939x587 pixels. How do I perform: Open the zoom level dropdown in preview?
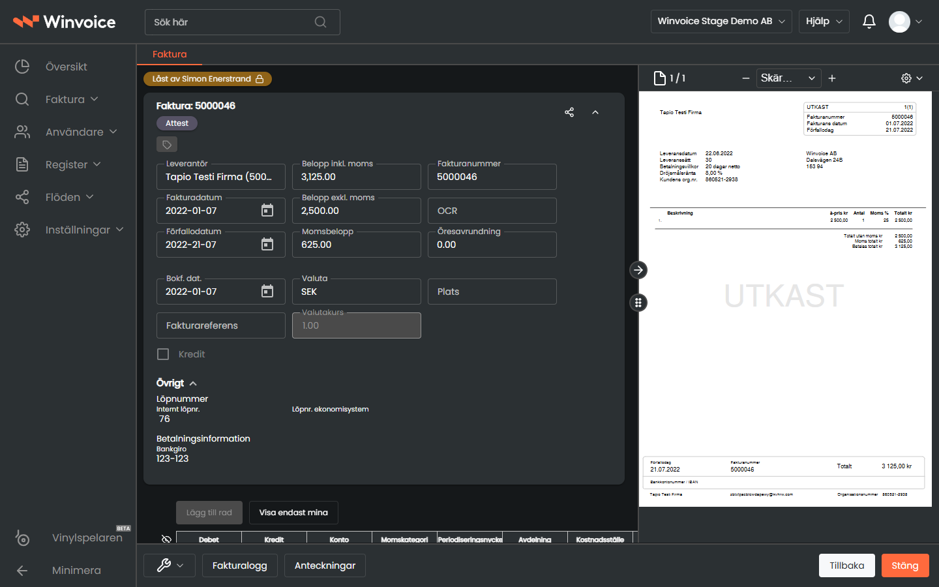click(x=788, y=78)
